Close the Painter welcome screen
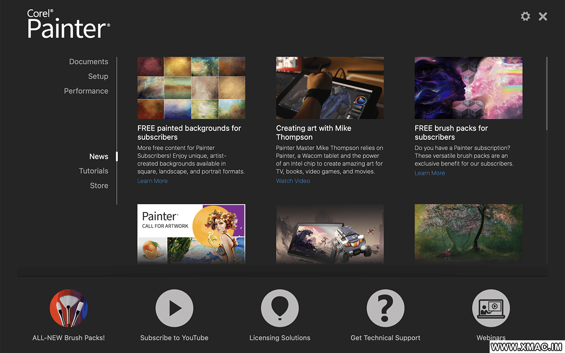 click(x=543, y=16)
